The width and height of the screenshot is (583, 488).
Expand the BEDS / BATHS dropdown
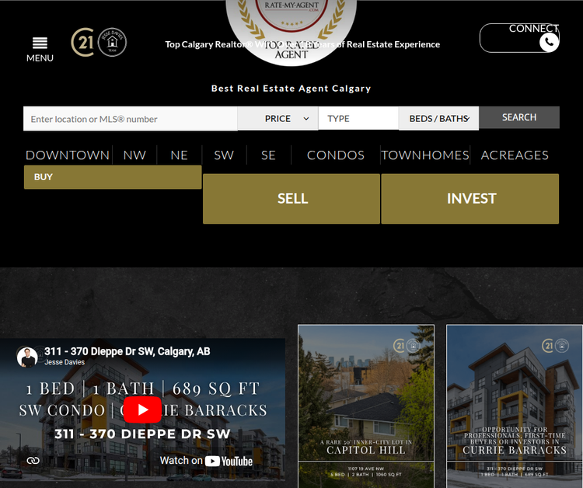(x=438, y=119)
